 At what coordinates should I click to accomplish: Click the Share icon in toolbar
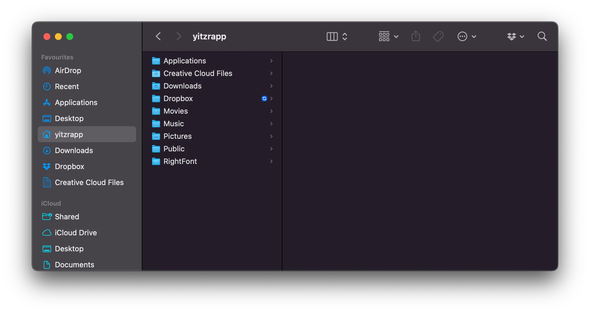(x=416, y=36)
